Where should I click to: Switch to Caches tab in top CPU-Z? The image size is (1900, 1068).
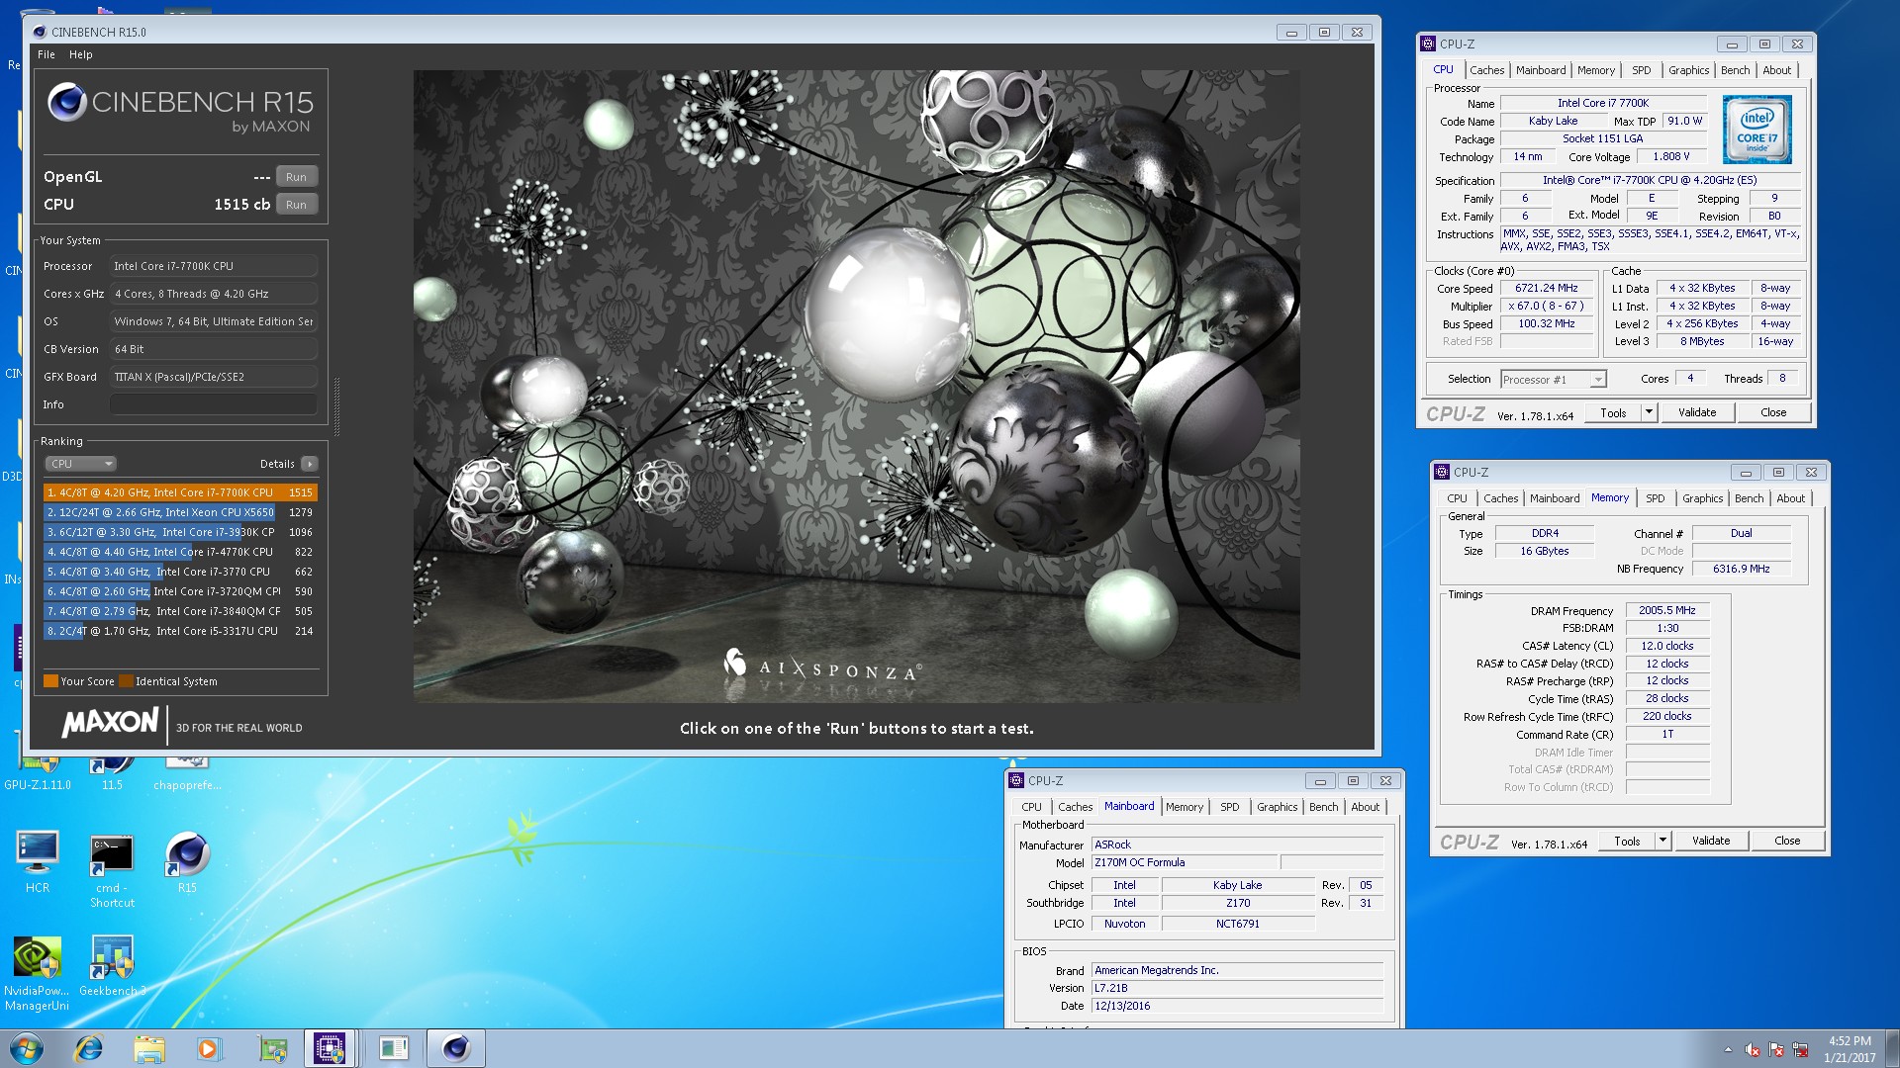click(1486, 70)
